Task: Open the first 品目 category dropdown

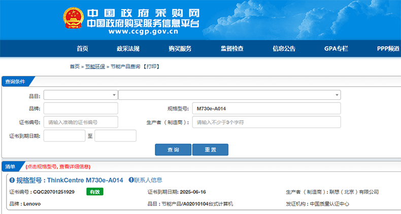Action: 81,95
